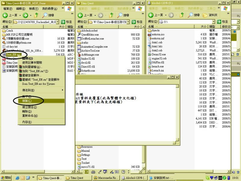
Task: Click the Folders (資料夾) button in Alcohol-120% window
Action: click(210, 15)
